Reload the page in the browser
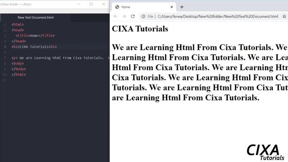Viewport: 288px width, 162px height. pos(133,16)
